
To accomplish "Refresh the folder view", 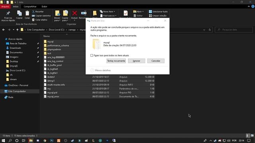I will point(210,30).
